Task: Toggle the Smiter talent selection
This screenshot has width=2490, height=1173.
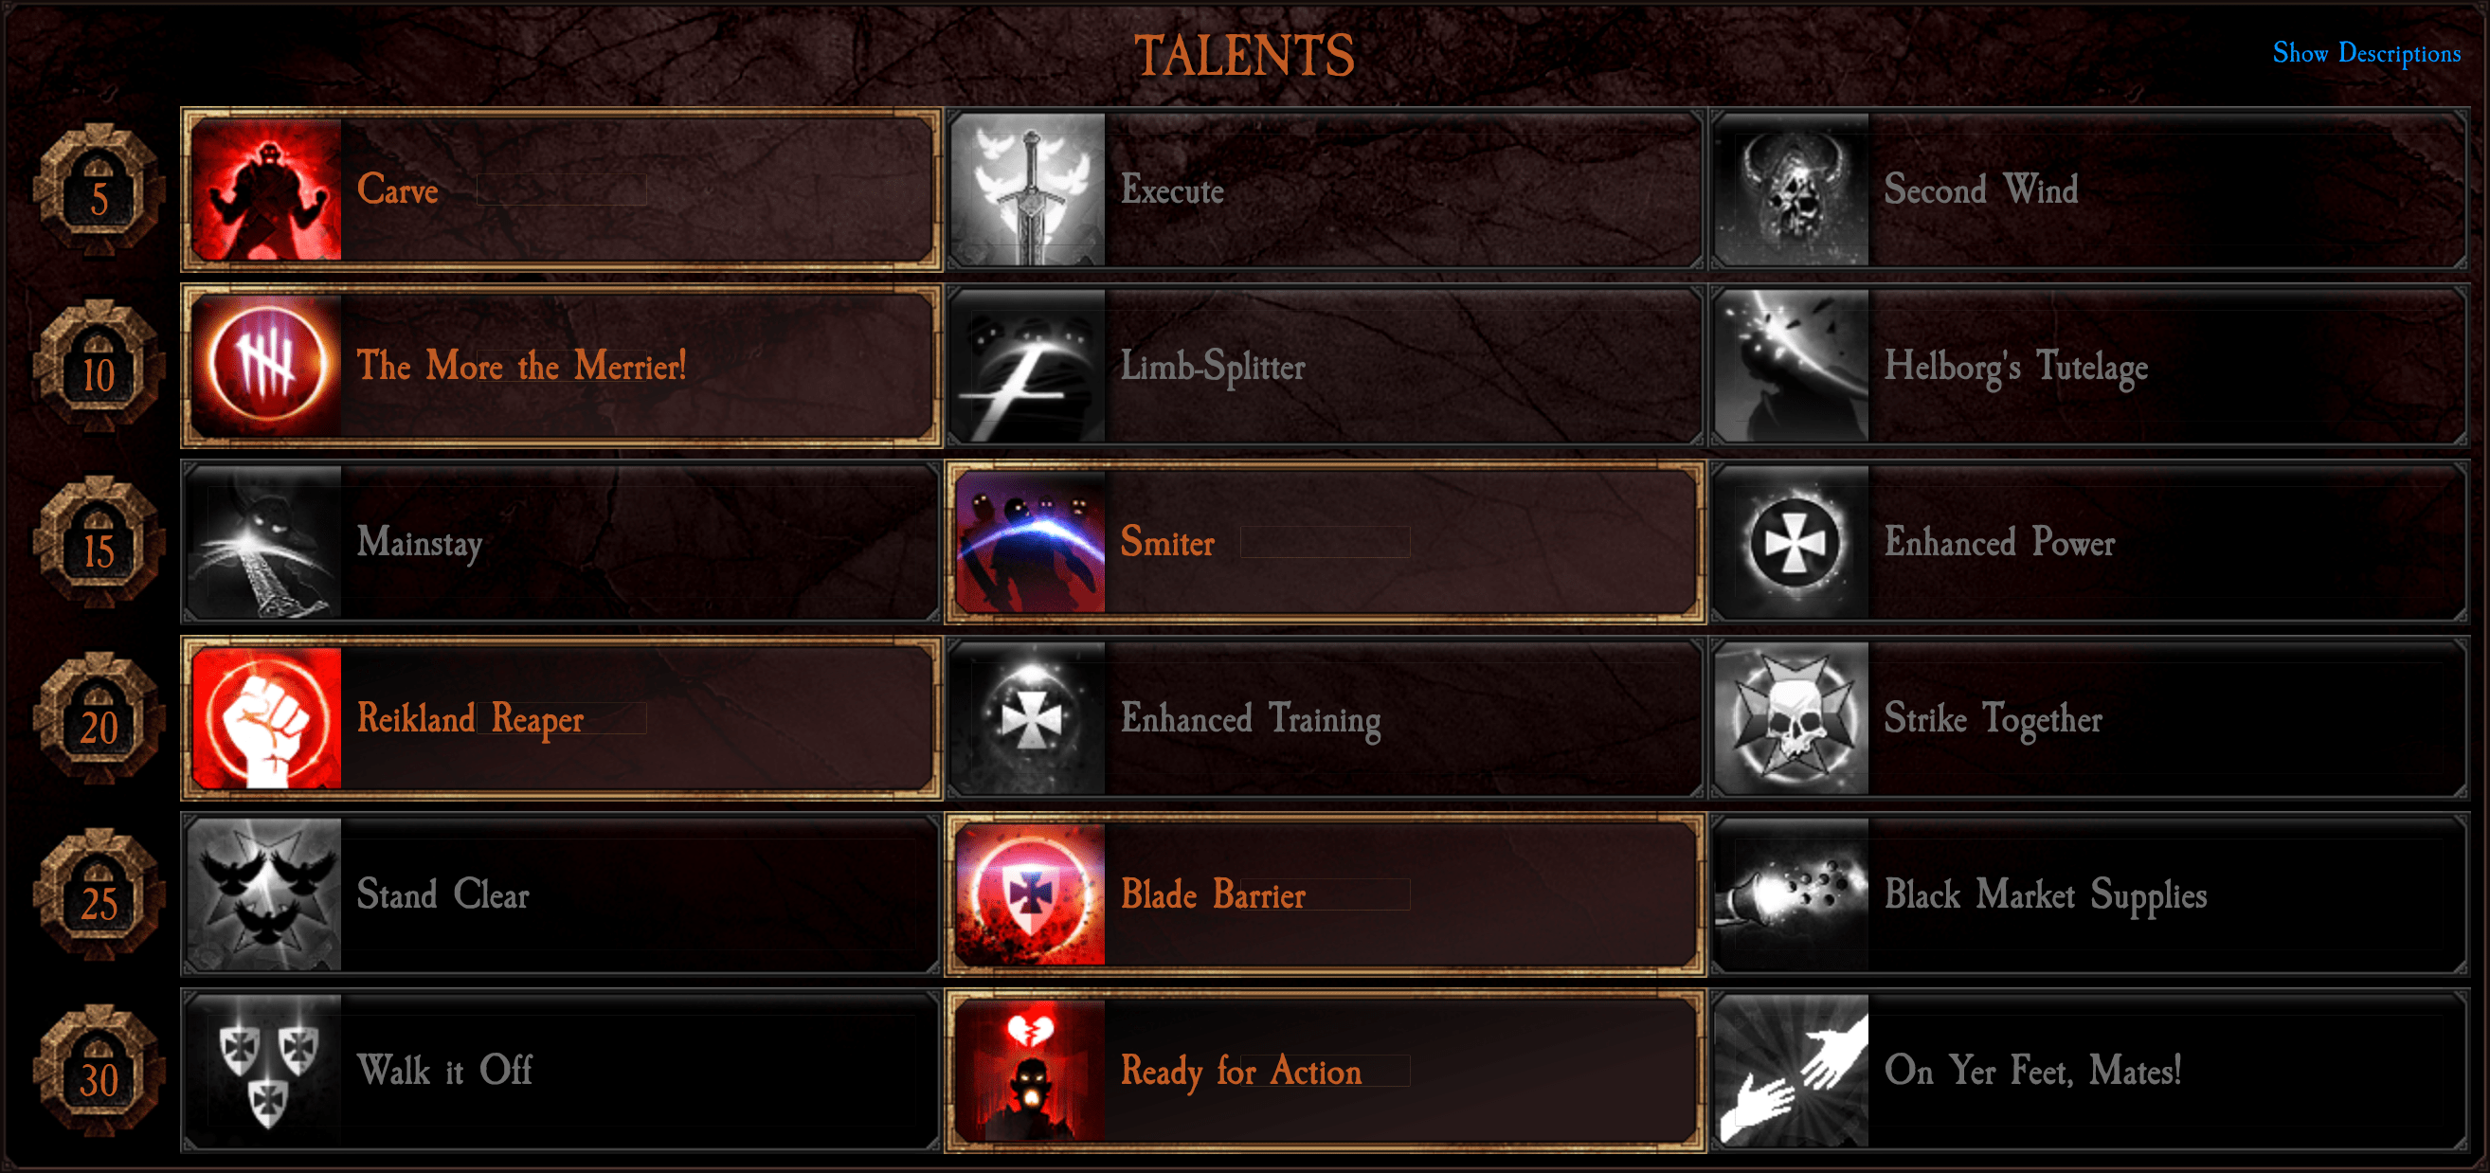Action: (x=1326, y=541)
